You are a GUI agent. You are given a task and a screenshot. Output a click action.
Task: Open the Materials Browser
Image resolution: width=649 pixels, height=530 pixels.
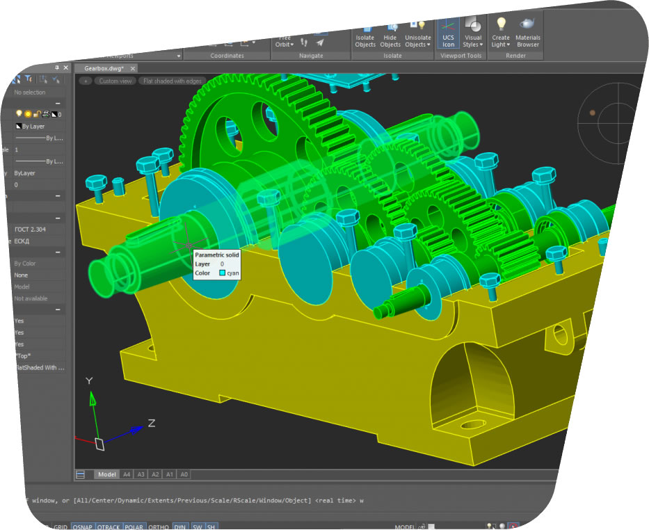click(x=527, y=33)
